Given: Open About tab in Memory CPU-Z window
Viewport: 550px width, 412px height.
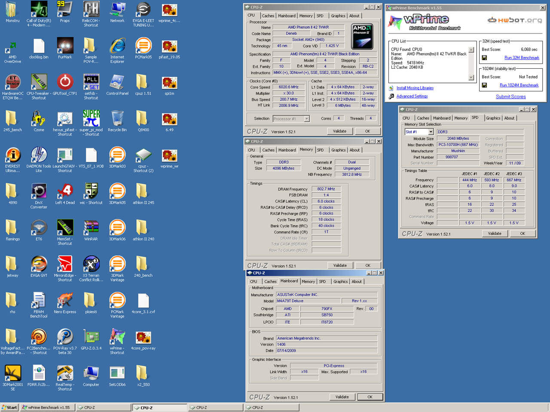Looking at the screenshot, I should click(x=354, y=150).
